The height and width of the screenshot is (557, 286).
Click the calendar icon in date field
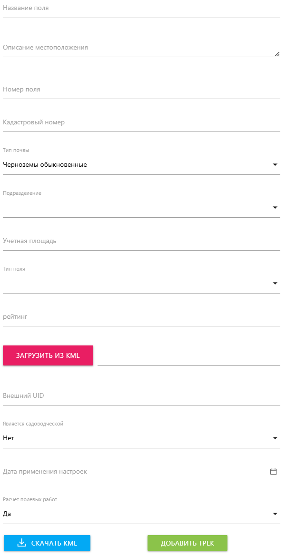[x=274, y=472]
